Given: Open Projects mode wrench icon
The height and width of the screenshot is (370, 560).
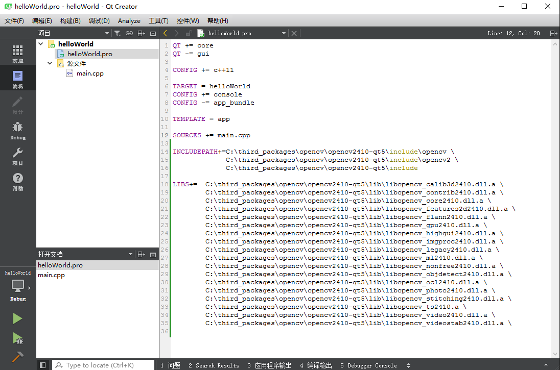Looking at the screenshot, I should tap(17, 156).
